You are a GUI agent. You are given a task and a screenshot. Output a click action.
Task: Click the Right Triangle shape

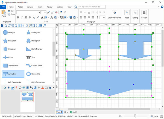pos(28,49)
